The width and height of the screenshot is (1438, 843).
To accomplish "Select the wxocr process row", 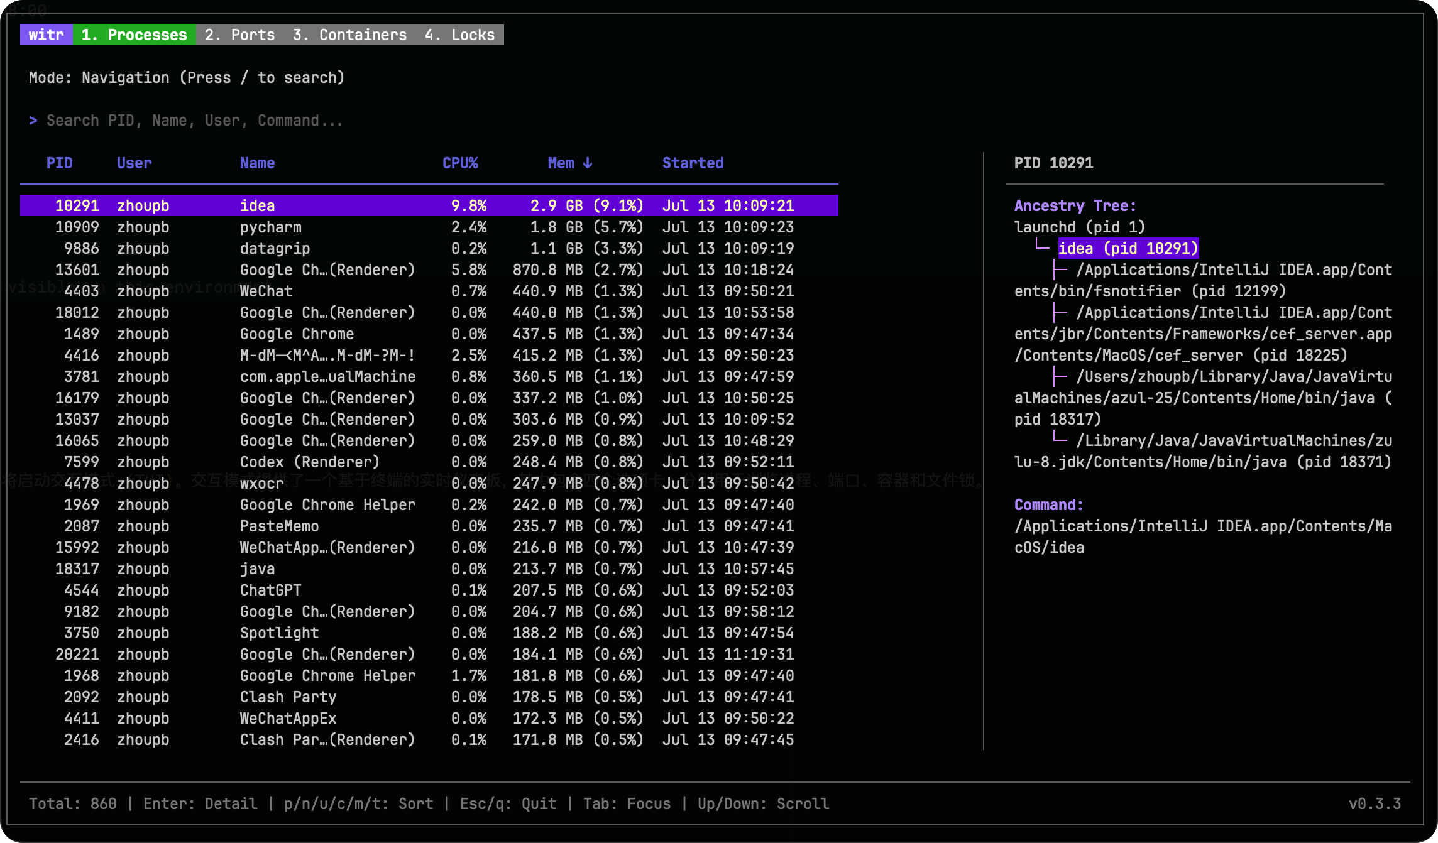I will point(429,483).
